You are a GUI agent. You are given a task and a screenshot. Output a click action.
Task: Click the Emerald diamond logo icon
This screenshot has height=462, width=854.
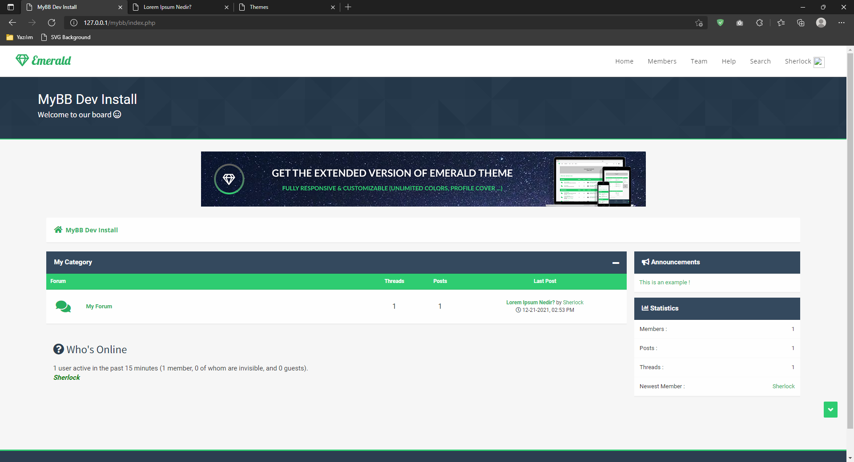[x=22, y=60]
